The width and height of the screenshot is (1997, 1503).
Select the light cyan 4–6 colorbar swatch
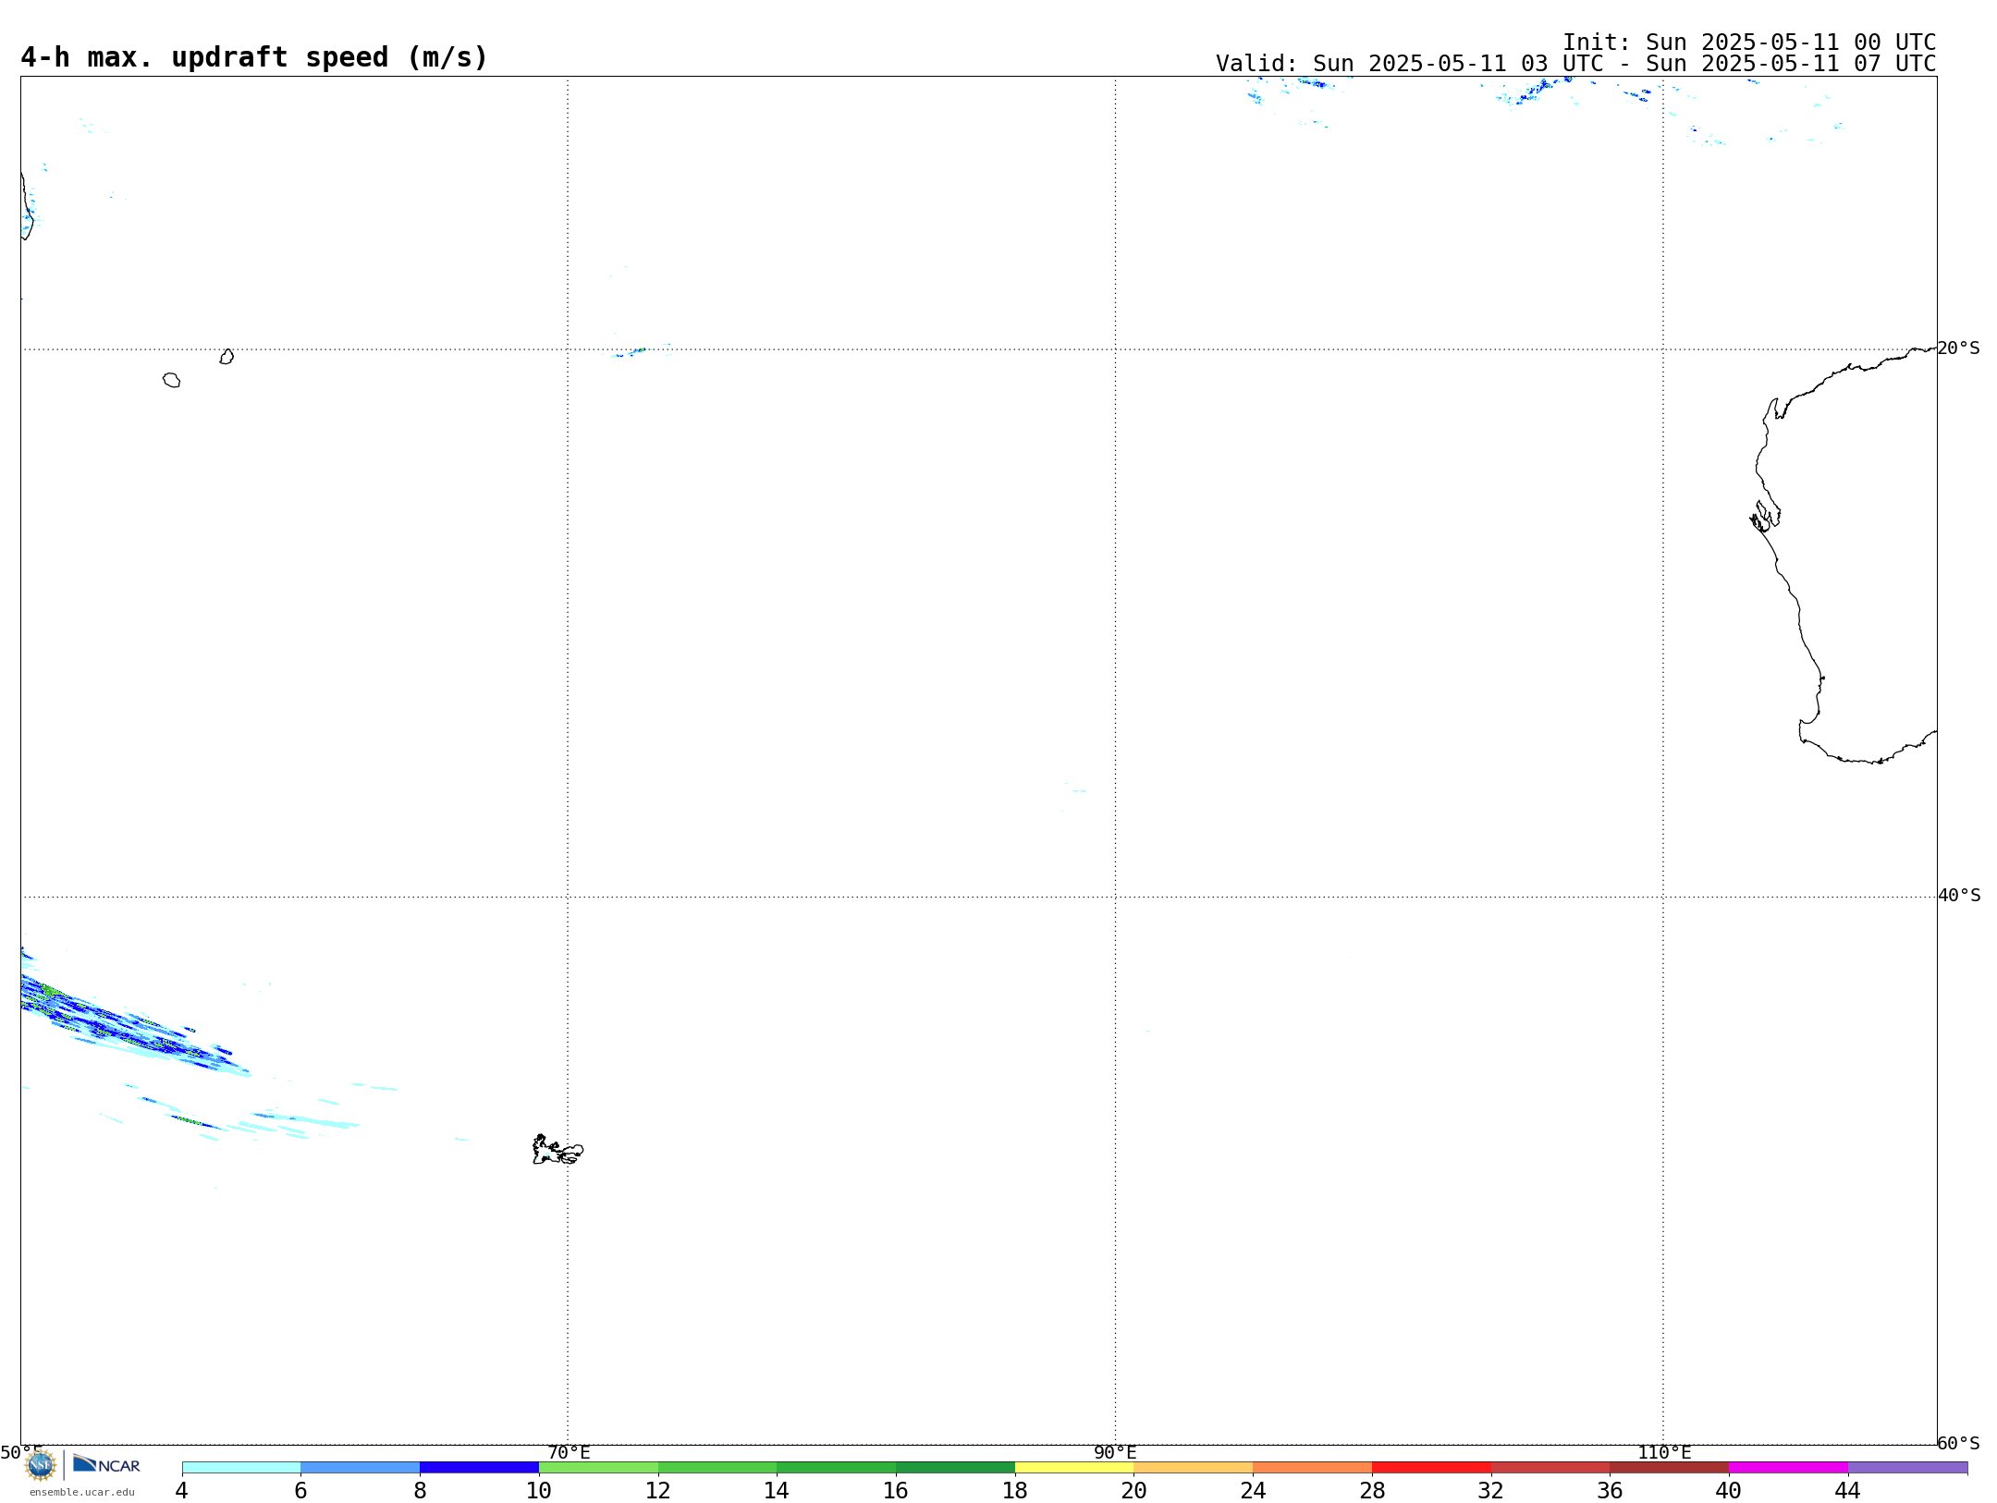pos(241,1467)
